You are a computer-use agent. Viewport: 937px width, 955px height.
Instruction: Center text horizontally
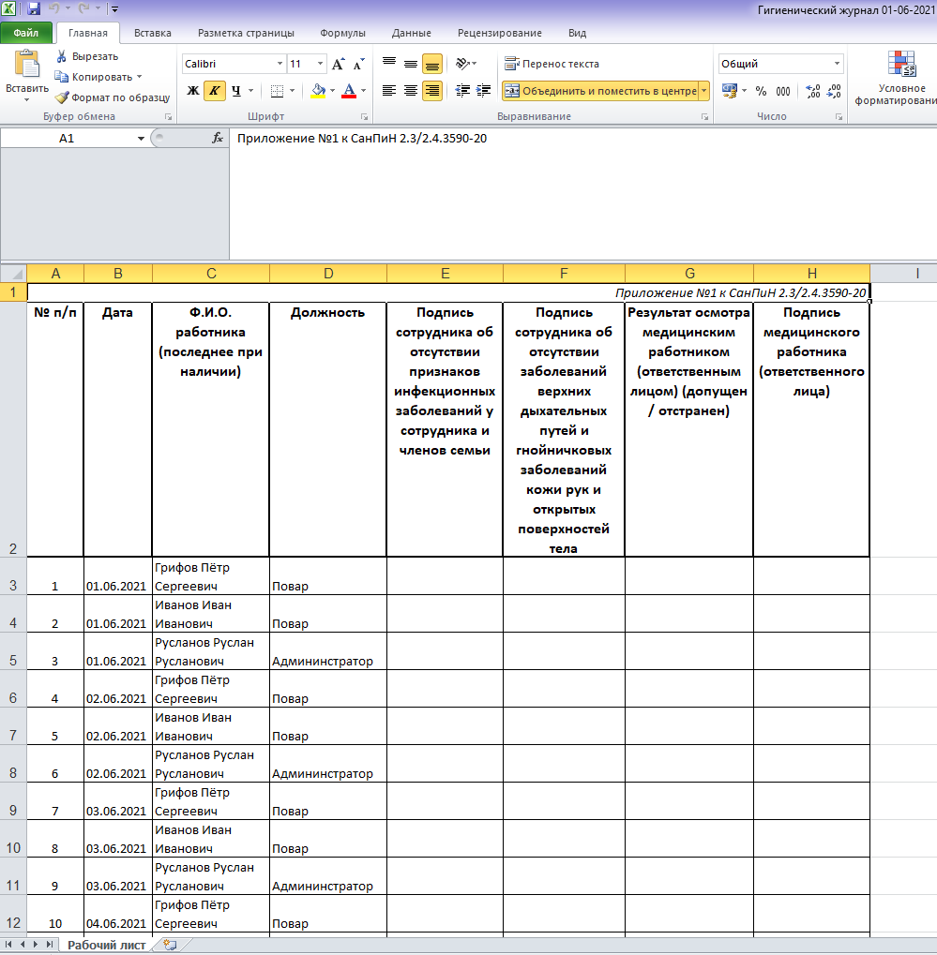[411, 91]
